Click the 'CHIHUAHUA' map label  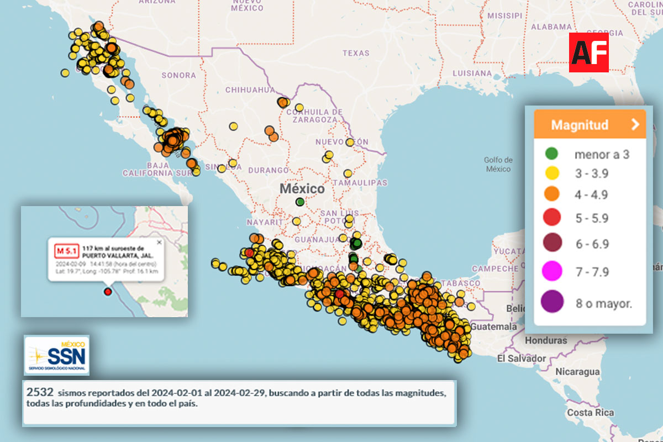coord(250,90)
